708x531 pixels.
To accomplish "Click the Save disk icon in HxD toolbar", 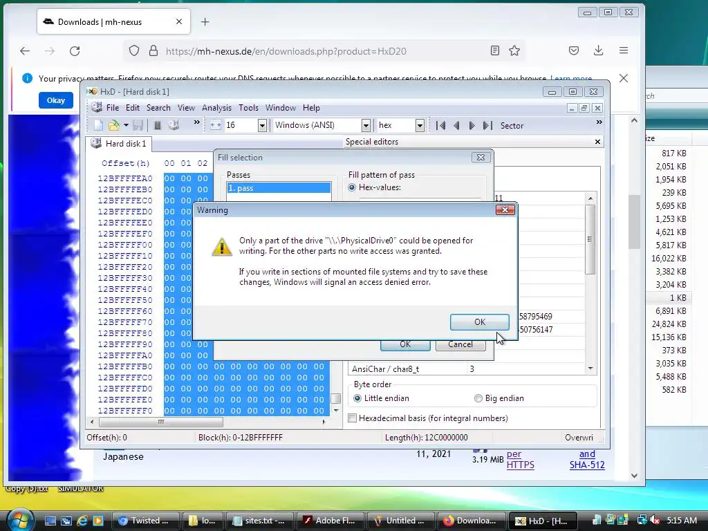I will coord(138,125).
